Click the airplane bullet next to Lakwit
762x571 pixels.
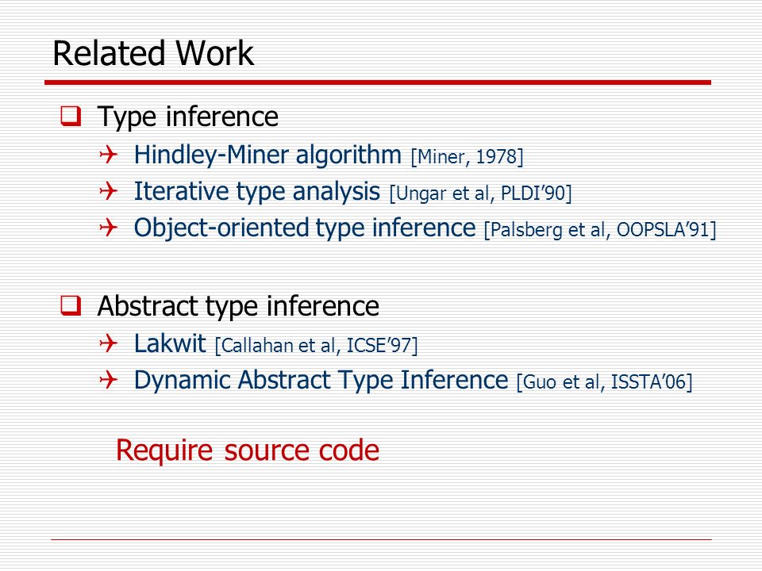click(109, 343)
